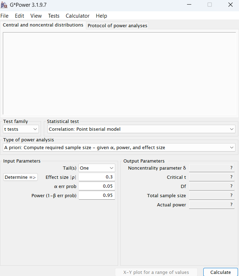Focus the α err prob input field
This screenshot has height=276, width=239.
[97, 186]
